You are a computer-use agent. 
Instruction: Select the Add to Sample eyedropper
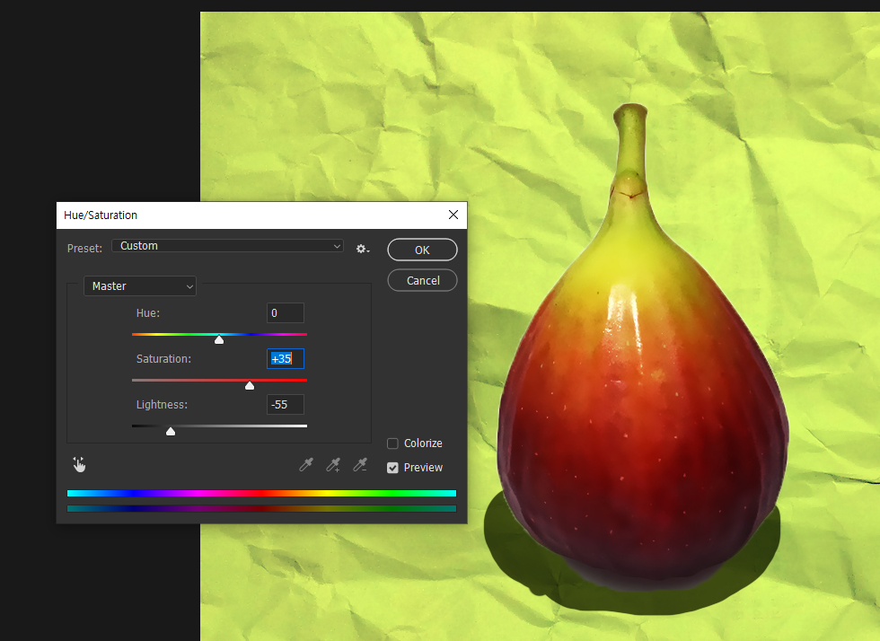point(333,464)
